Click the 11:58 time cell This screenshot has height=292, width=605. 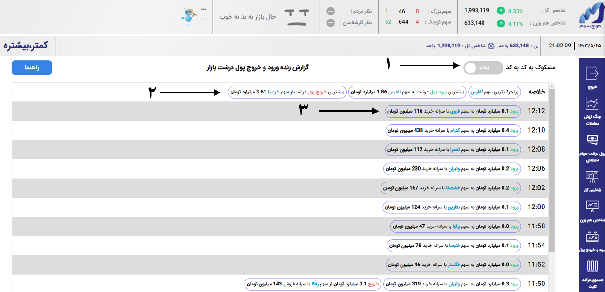pyautogui.click(x=536, y=226)
